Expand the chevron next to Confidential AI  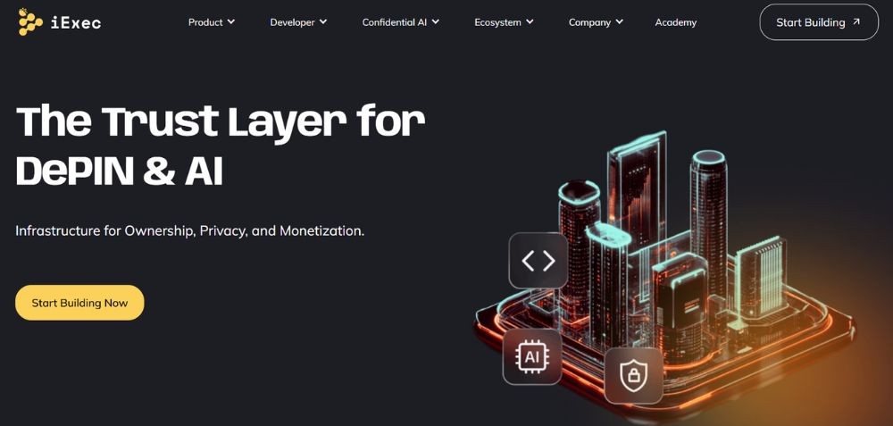point(436,21)
